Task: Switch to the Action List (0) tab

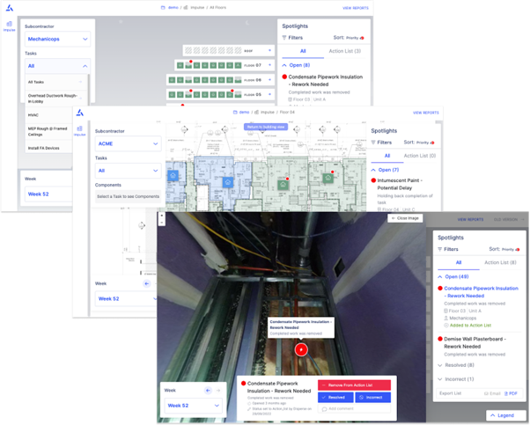Action: tap(420, 156)
